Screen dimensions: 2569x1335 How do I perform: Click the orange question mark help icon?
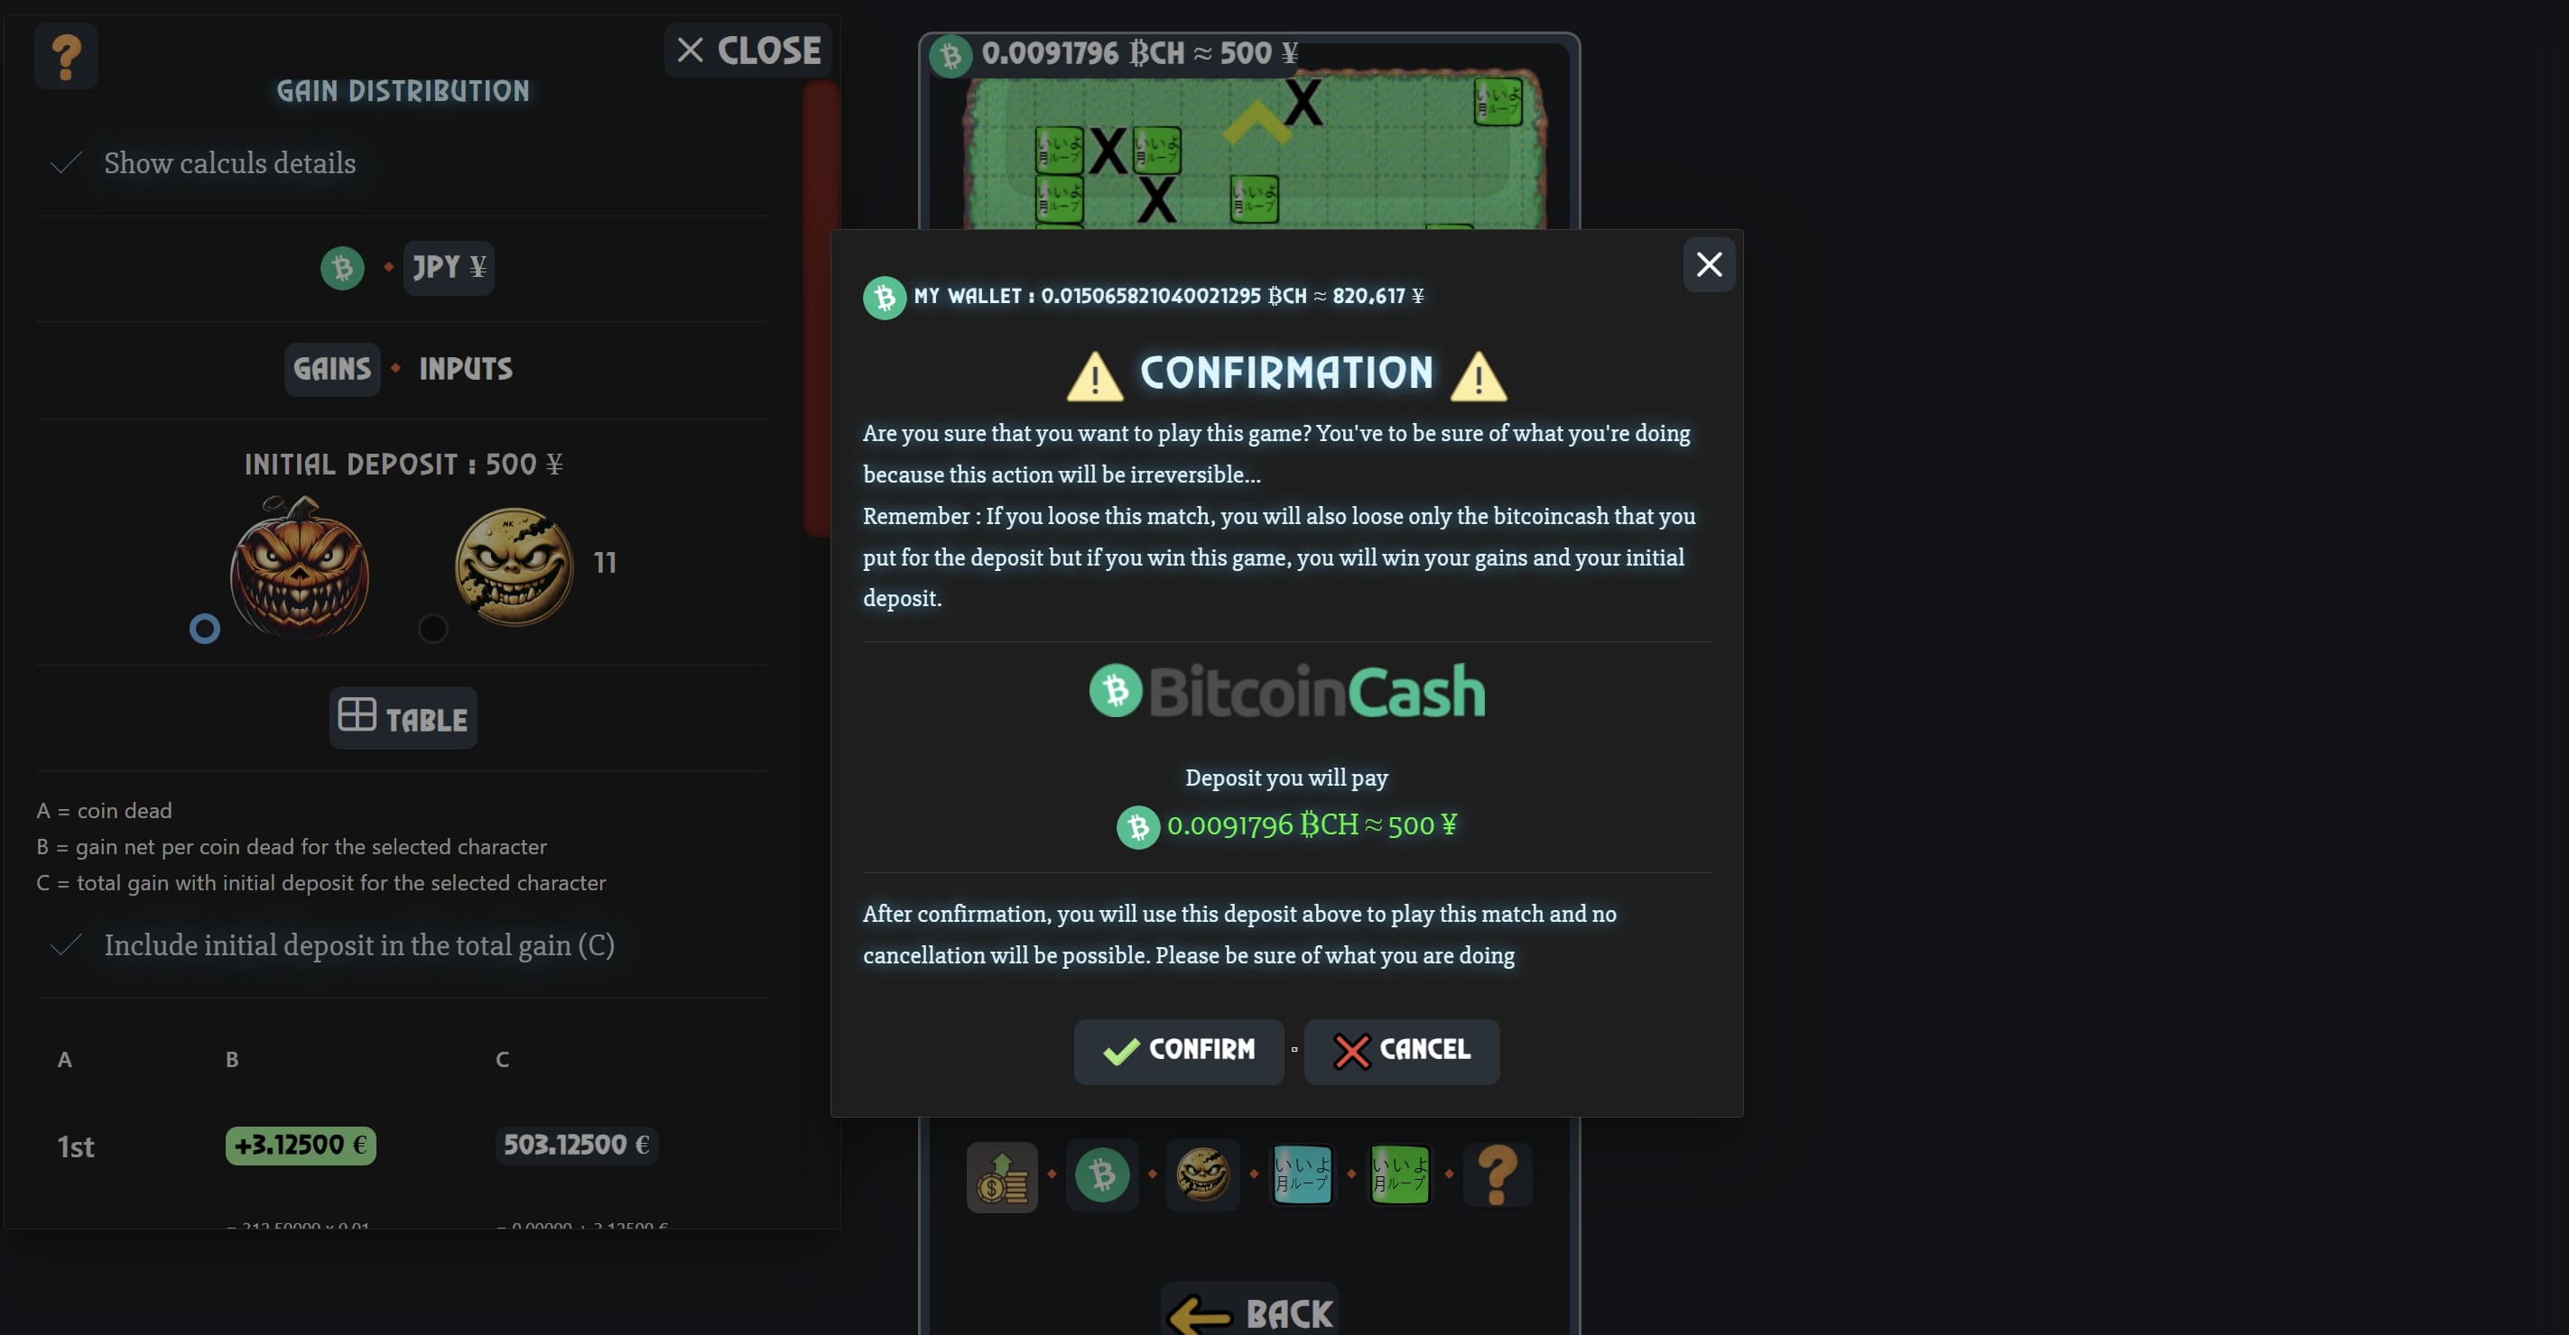pyautogui.click(x=66, y=57)
